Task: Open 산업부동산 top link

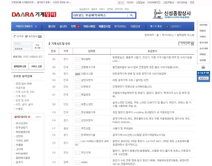Action: point(169,2)
